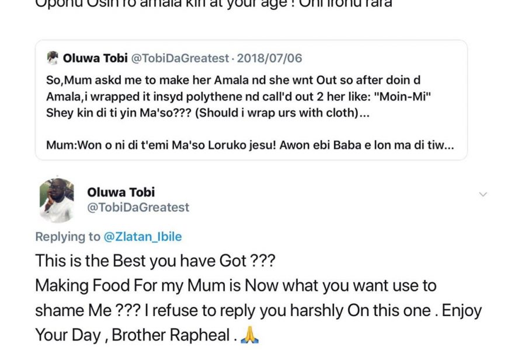Click the "Making Food For my Mum" line
This screenshot has width=508, height=350.
236,286
